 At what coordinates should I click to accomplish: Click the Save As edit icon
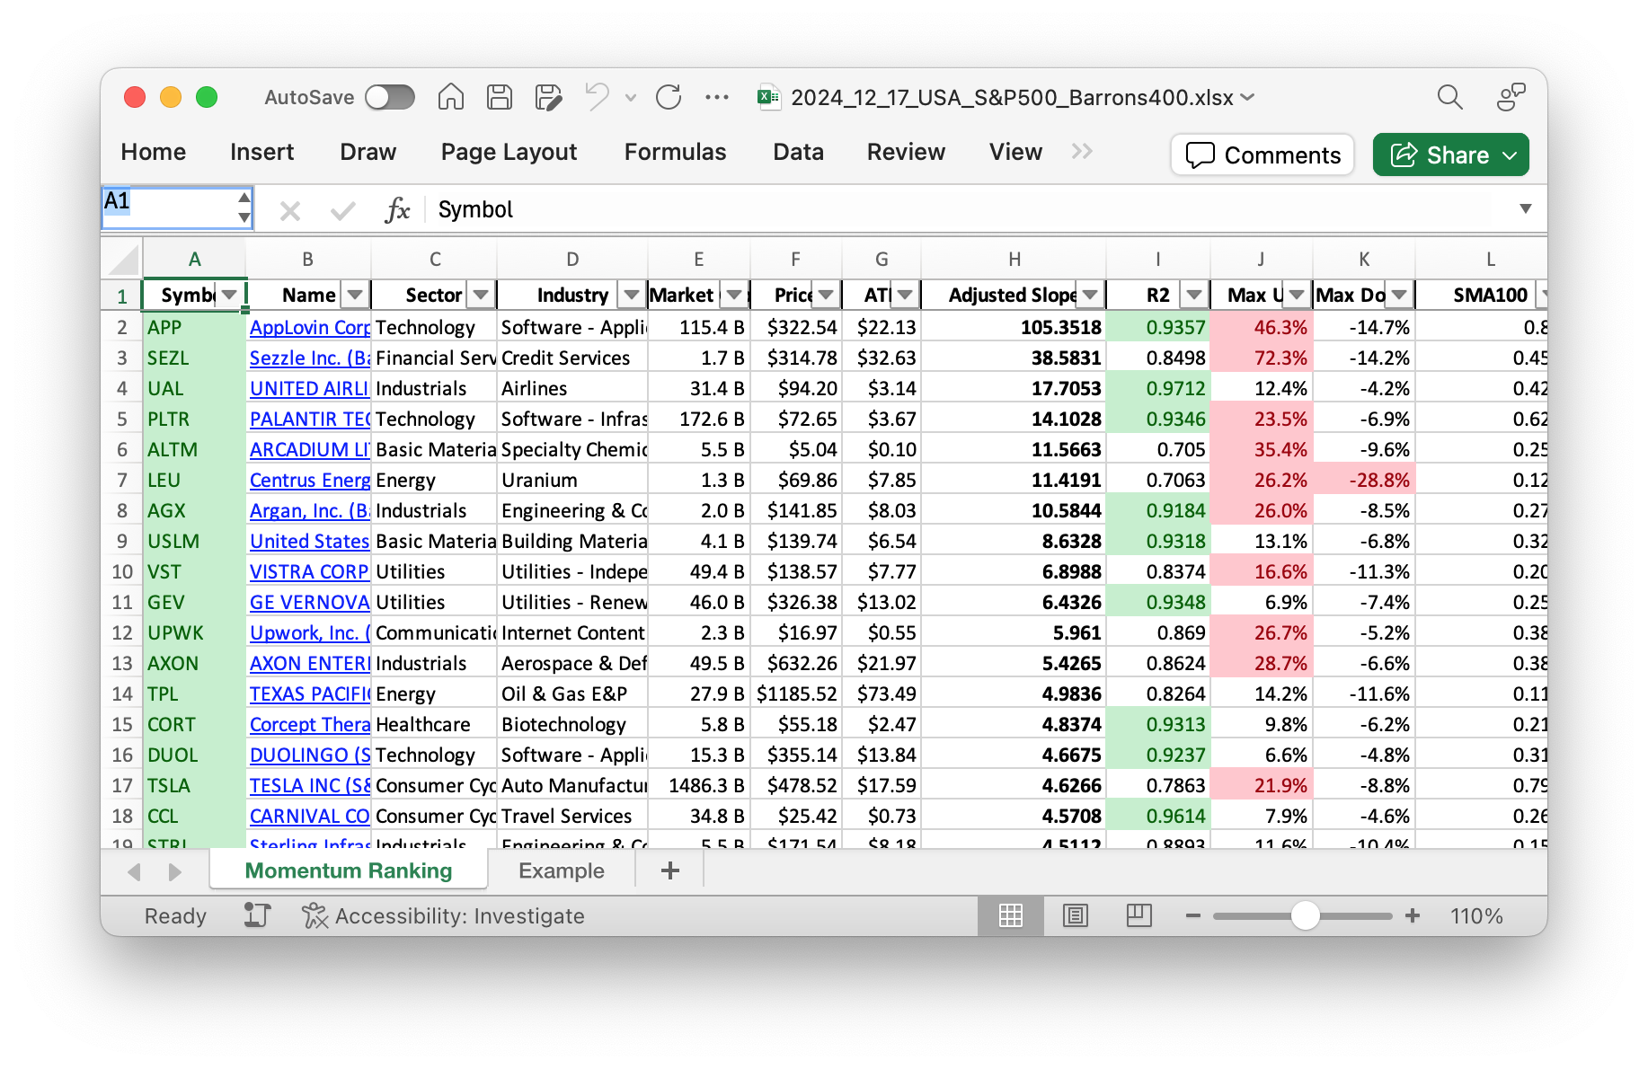pyautogui.click(x=547, y=97)
